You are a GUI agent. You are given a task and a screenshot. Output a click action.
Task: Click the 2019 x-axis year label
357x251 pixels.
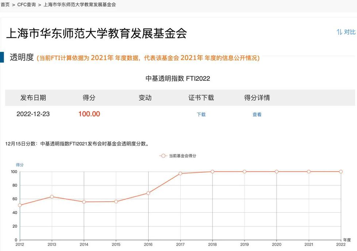pyautogui.click(x=245, y=245)
